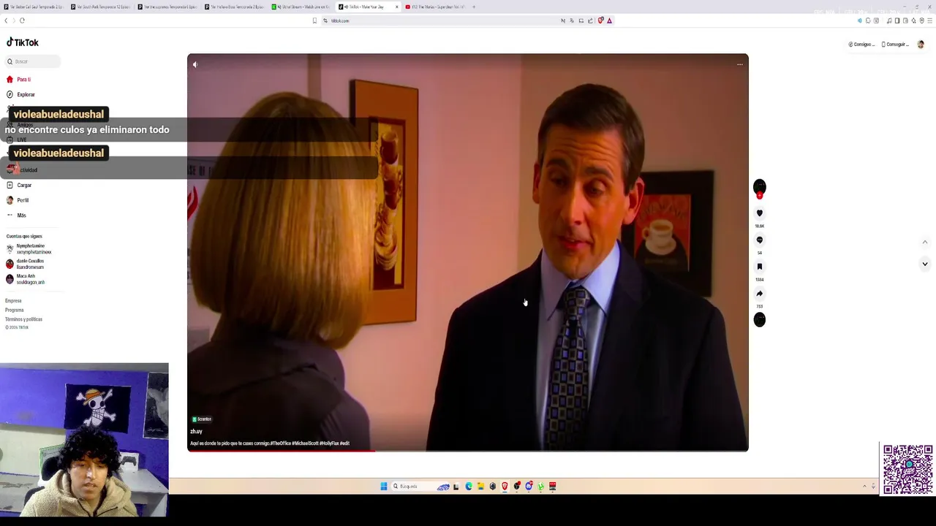Click the LIVE sidebar icon
The width and height of the screenshot is (936, 526).
coord(10,140)
